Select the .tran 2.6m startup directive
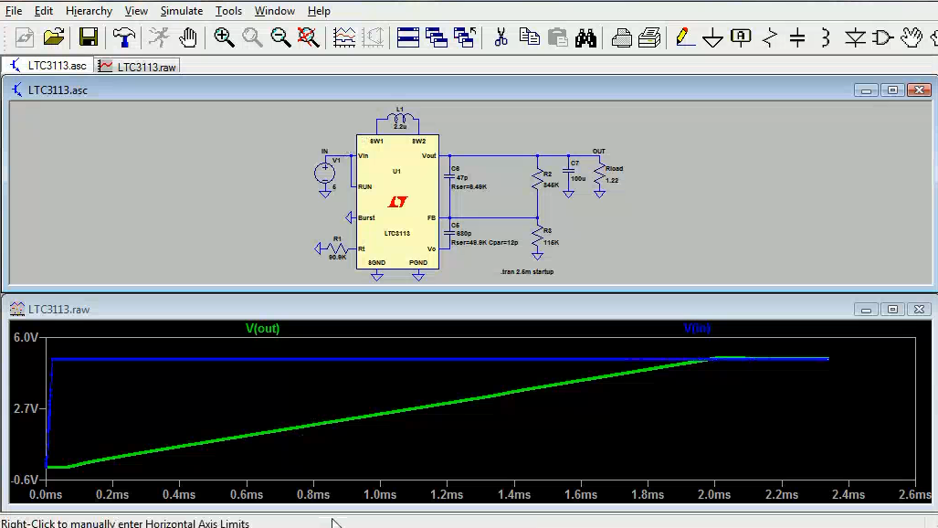938x528 pixels. click(527, 272)
